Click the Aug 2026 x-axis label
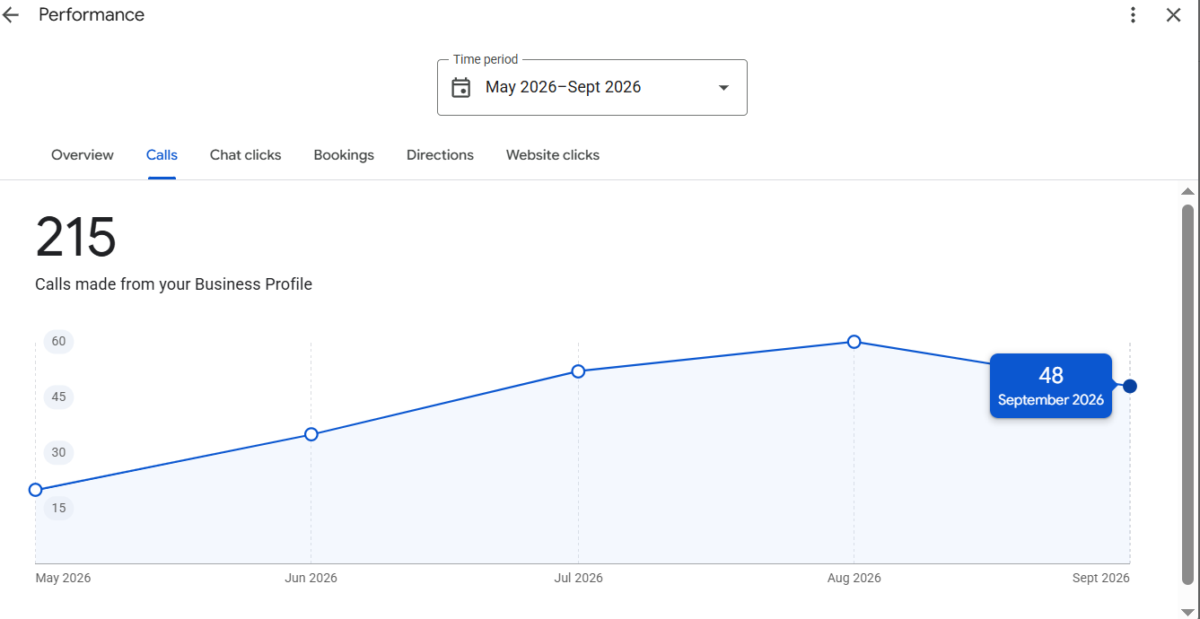Image resolution: width=1200 pixels, height=619 pixels. (854, 578)
